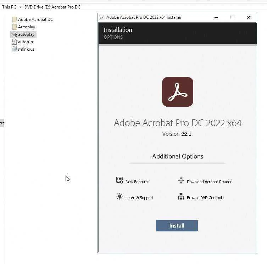Click the OPTIONS subheading text
Image resolution: width=267 pixels, height=264 pixels.
(x=113, y=37)
